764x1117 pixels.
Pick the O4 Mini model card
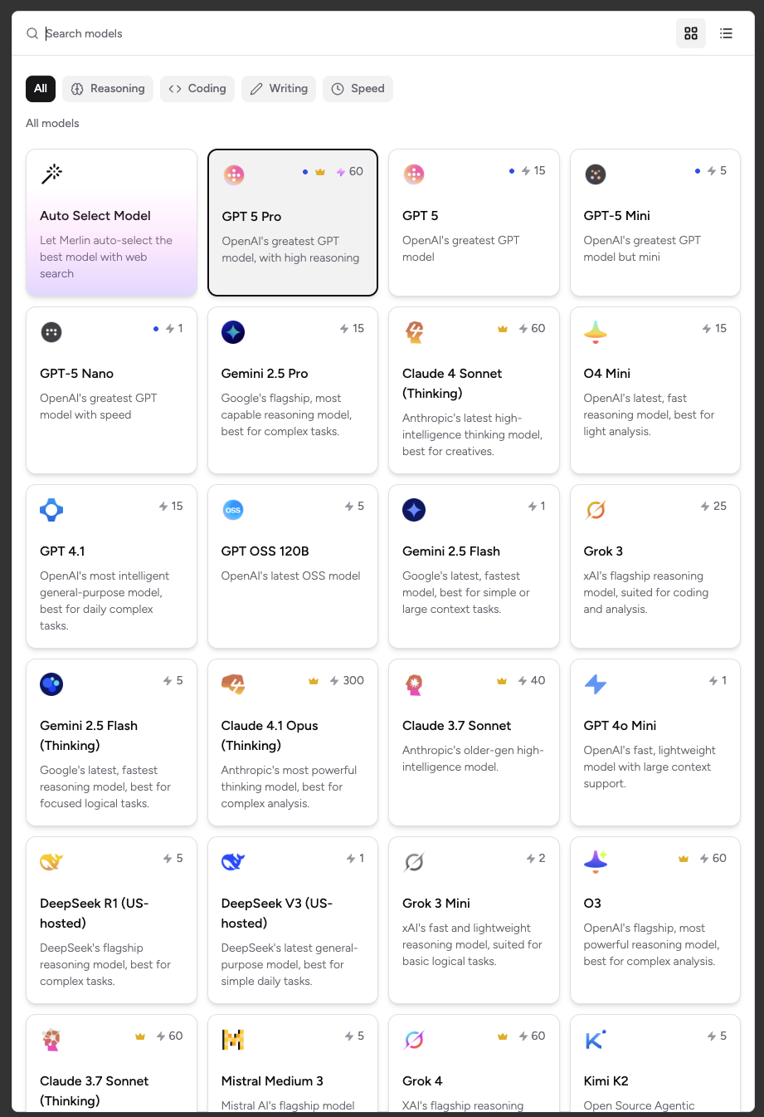[x=655, y=390]
